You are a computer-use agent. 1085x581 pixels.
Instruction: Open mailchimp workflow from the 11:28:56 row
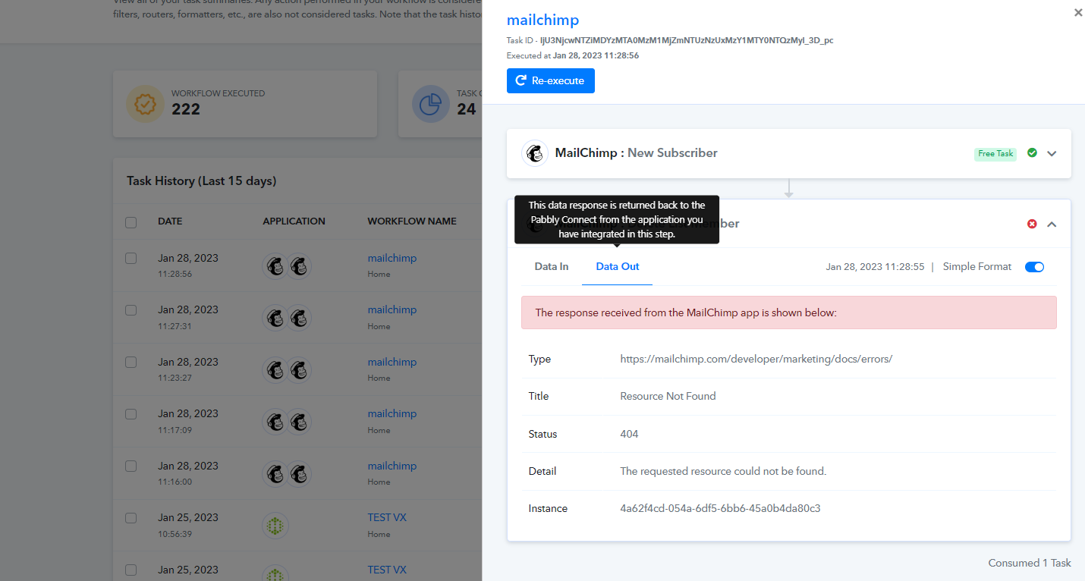tap(392, 258)
